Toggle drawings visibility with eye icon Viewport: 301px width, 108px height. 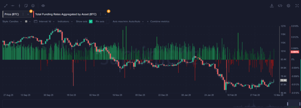[43, 6]
